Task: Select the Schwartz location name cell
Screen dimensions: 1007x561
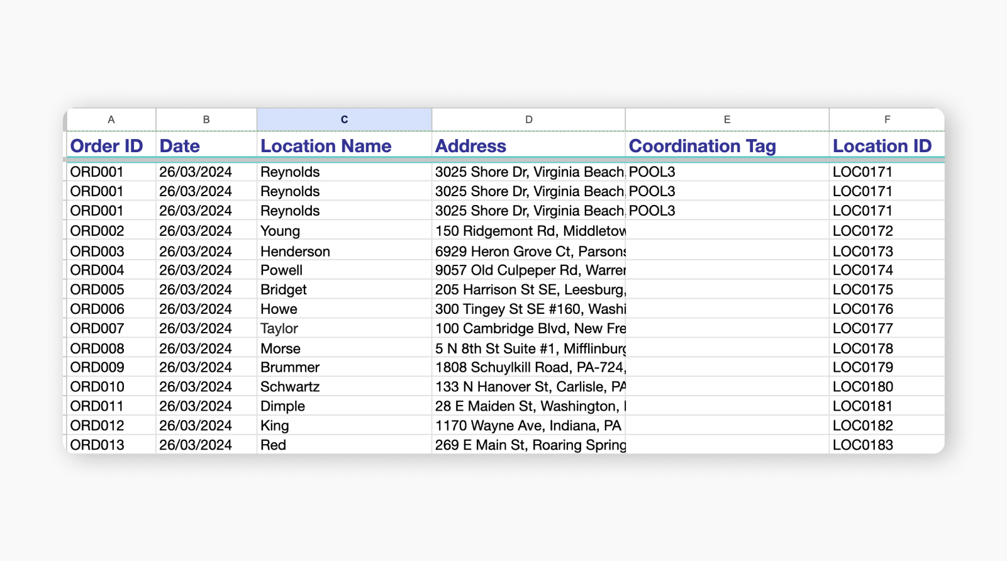Action: [x=290, y=387]
